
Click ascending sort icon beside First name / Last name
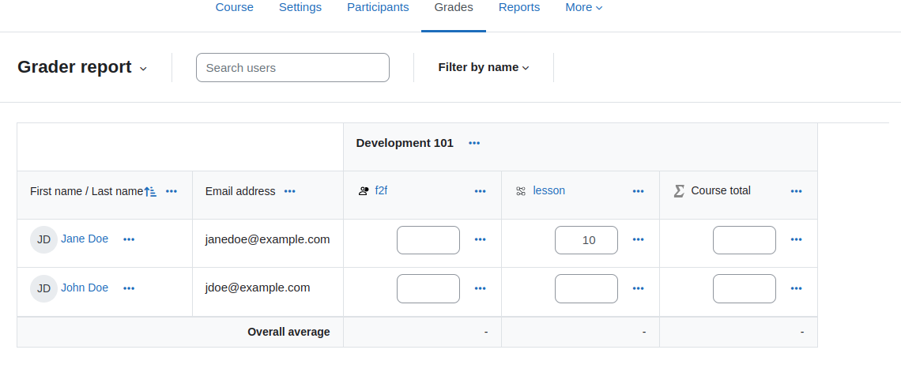tap(150, 192)
